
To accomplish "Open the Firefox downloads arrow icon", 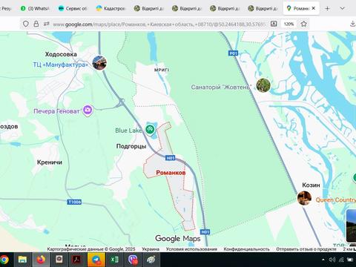I will coord(353,24).
